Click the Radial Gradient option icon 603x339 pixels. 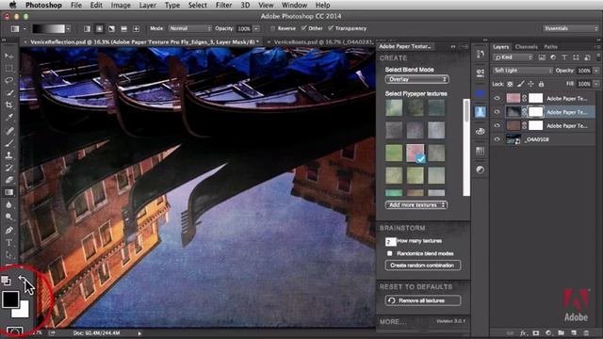pyautogui.click(x=100, y=29)
